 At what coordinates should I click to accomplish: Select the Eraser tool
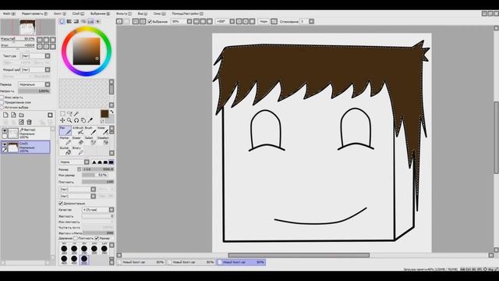pos(78,140)
